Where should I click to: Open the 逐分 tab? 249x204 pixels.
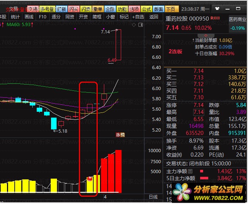56,17
